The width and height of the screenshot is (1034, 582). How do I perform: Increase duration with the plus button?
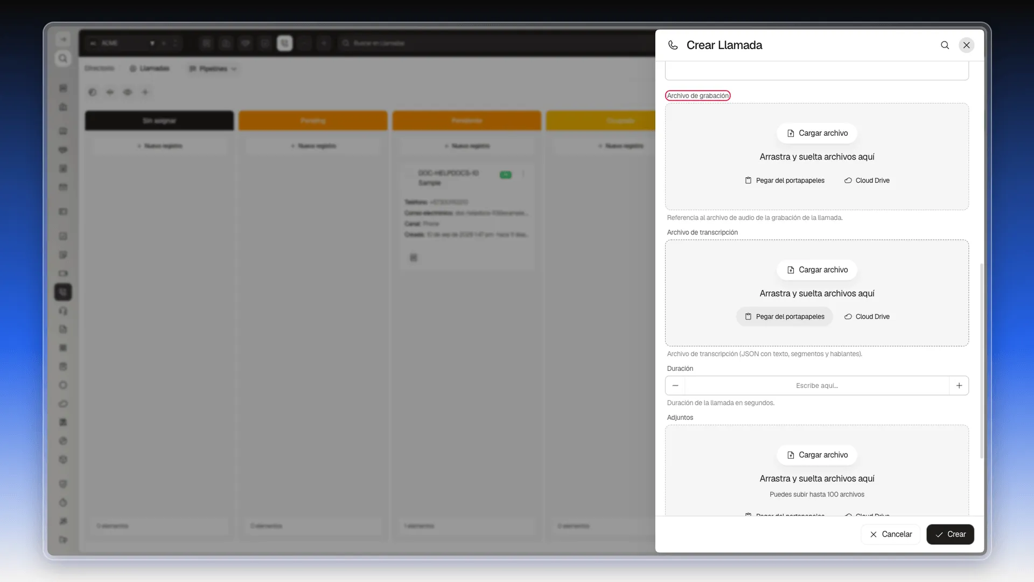[959, 386]
